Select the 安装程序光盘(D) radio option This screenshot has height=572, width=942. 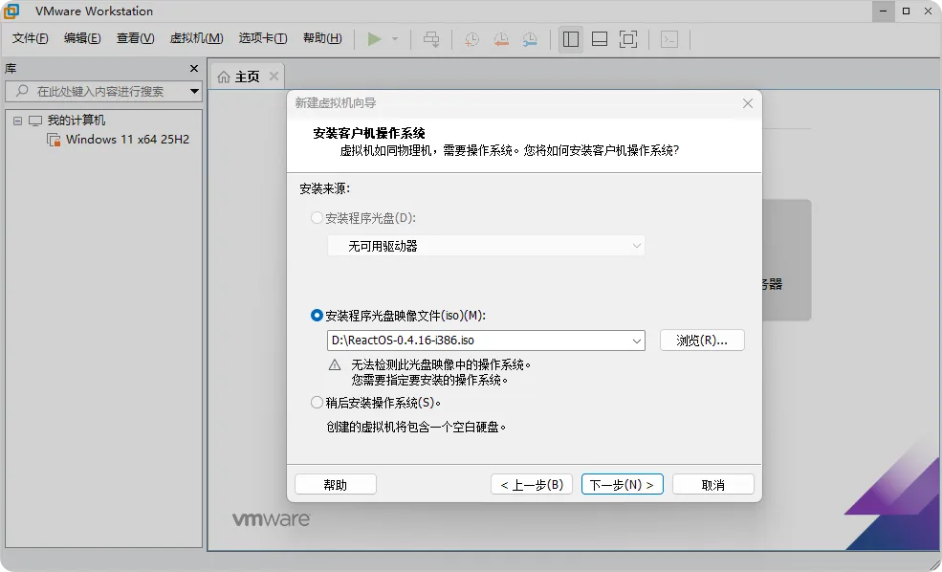(317, 217)
